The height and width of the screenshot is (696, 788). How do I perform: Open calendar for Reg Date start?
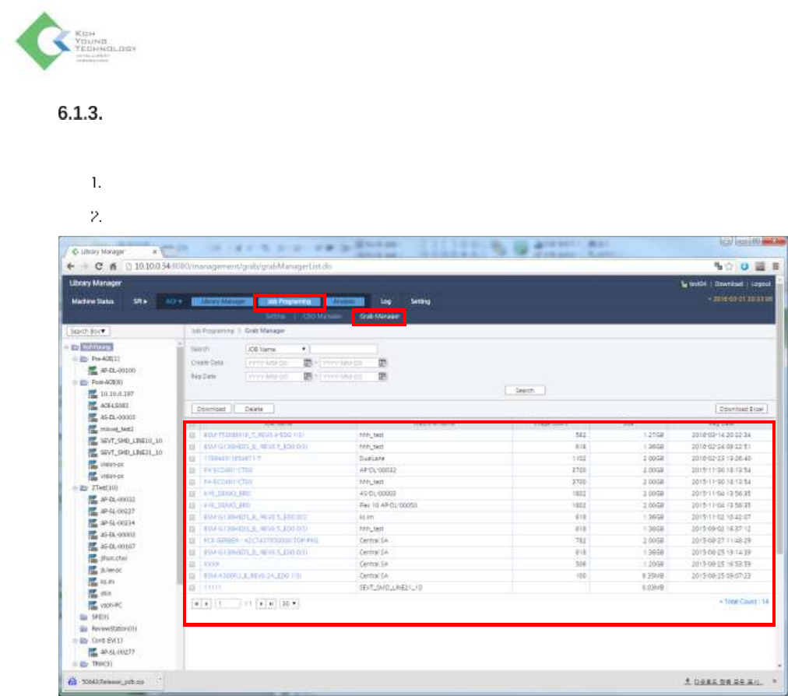[x=308, y=376]
